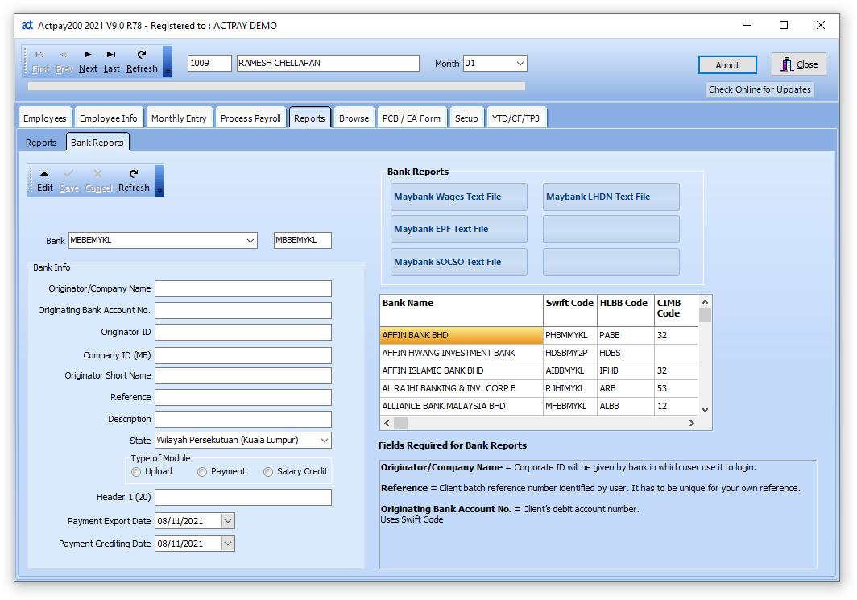Open navigation toolbar overflow arrow
This screenshot has width=857, height=600.
(x=168, y=72)
